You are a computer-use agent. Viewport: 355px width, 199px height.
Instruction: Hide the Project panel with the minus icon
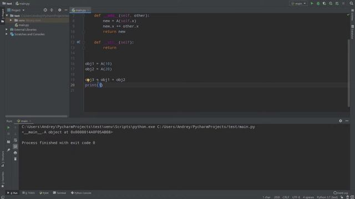coord(66,10)
